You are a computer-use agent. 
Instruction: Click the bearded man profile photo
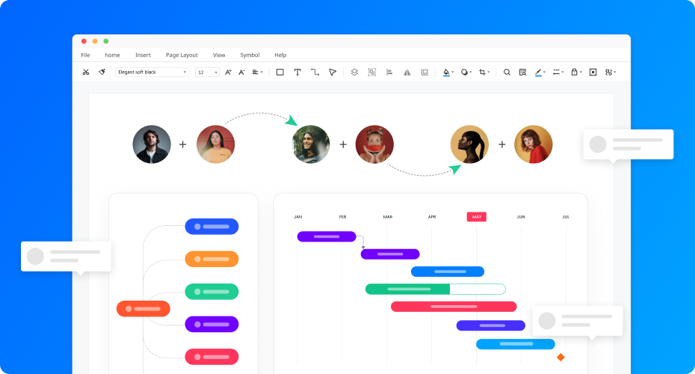coord(152,144)
